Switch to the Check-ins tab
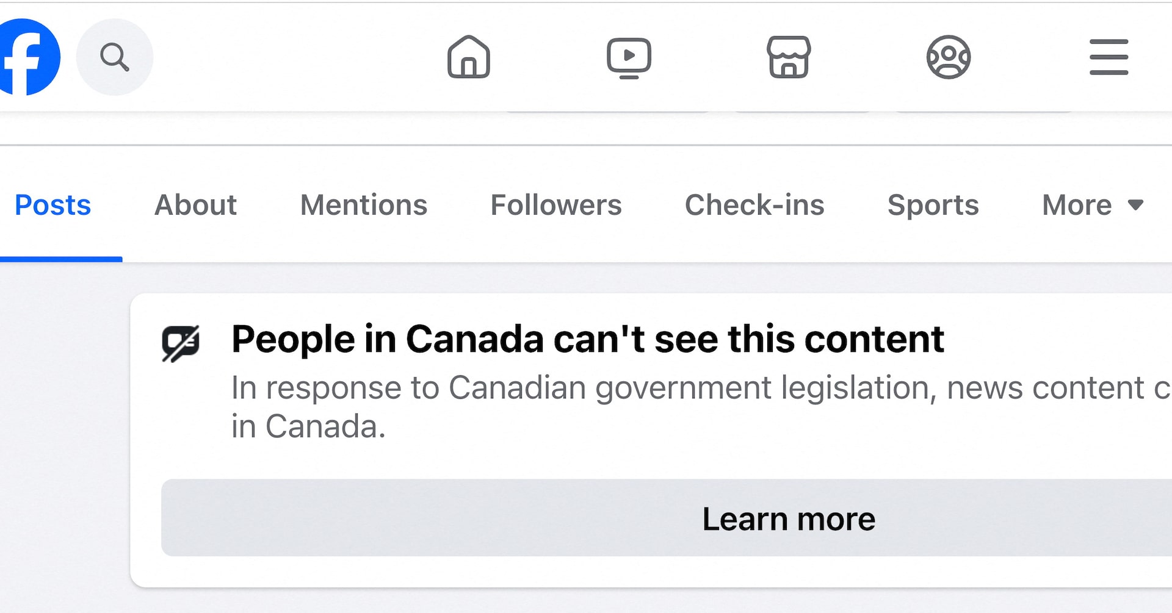This screenshot has width=1172, height=613. (754, 205)
